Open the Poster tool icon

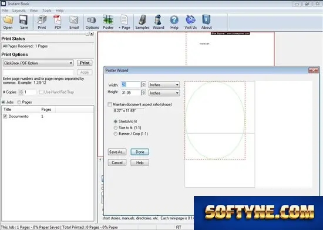(108, 20)
